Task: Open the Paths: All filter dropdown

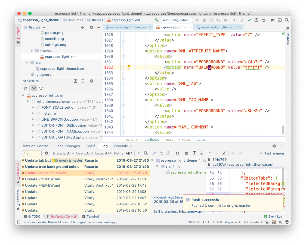Action: [x=123, y=153]
